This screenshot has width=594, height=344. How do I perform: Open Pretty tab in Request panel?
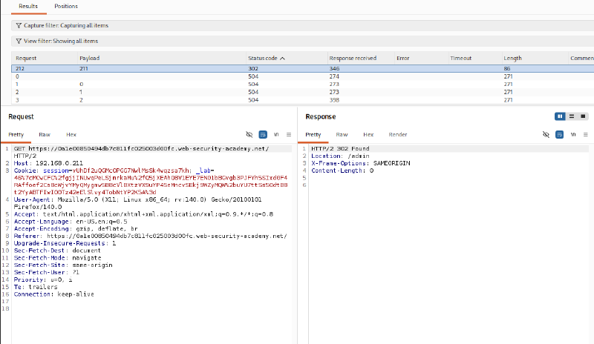tap(16, 134)
